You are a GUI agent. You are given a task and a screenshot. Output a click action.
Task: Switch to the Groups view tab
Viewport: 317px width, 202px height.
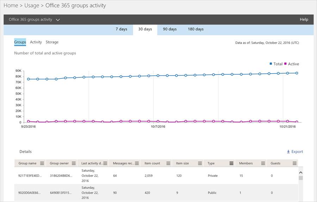tap(20, 42)
